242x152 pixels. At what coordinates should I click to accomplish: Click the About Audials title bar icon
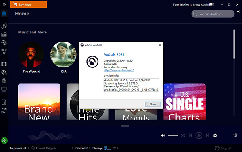[x=82, y=45]
